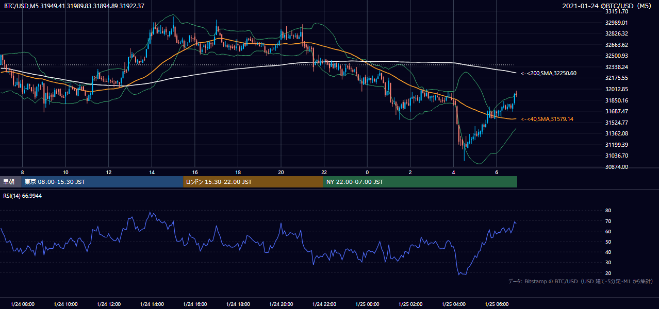Click the 1/24 08:00 time label

pyautogui.click(x=22, y=304)
